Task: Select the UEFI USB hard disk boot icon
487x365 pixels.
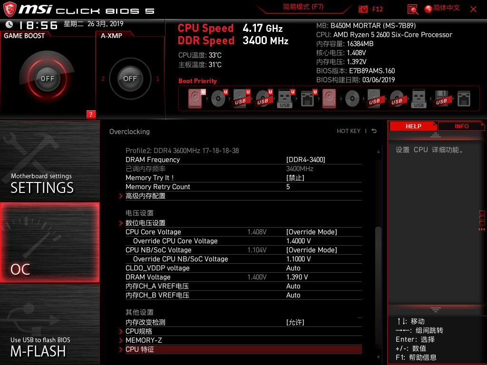Action: [x=241, y=99]
